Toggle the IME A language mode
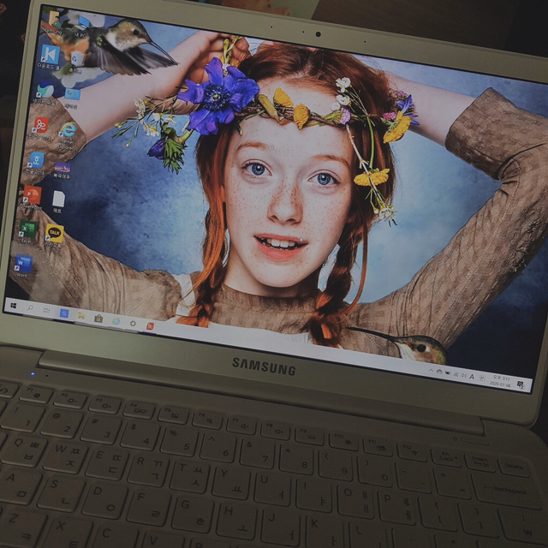548x548 pixels. (x=472, y=377)
